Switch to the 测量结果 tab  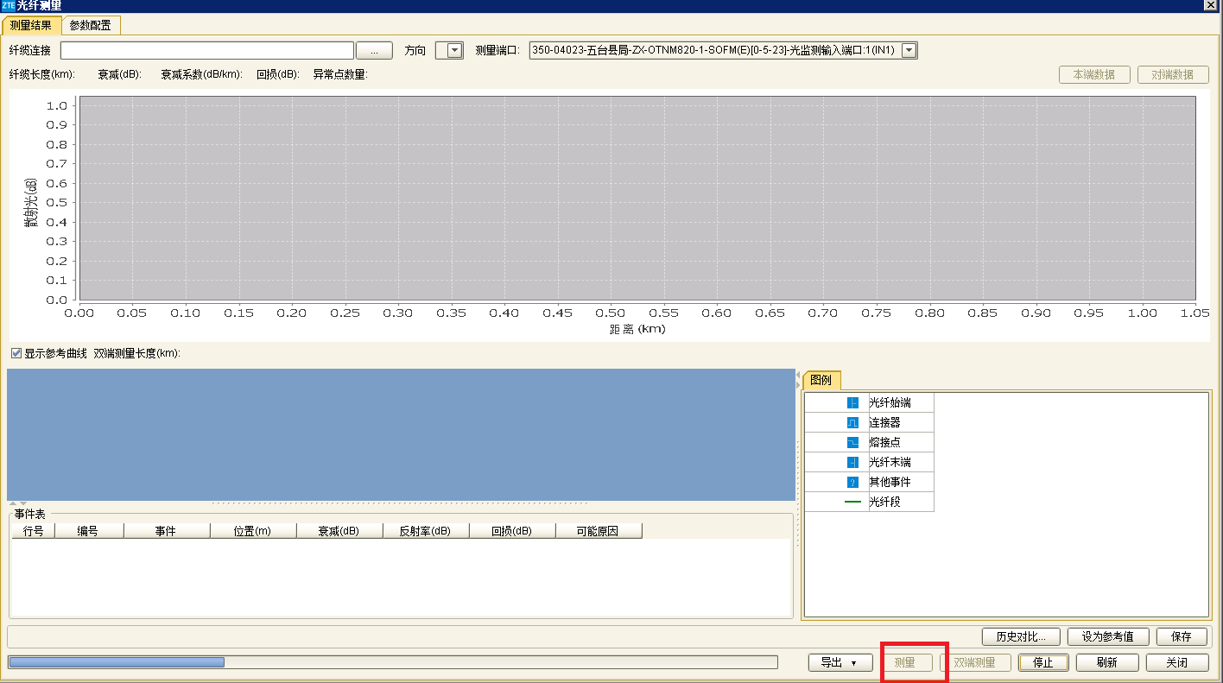(x=31, y=25)
